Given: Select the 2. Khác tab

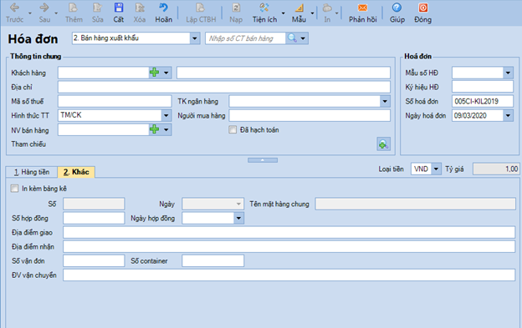Looking at the screenshot, I should click(x=76, y=172).
